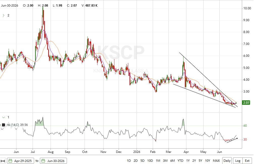The image size is (254, 164).
Task: Click the volume value 487.83 K
Action: pyautogui.click(x=91, y=6)
